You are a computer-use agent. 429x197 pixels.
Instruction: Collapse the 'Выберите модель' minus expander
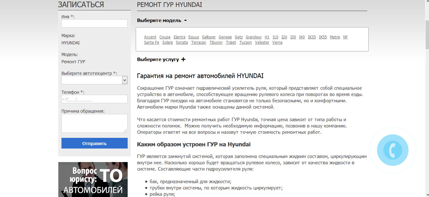click(x=185, y=20)
